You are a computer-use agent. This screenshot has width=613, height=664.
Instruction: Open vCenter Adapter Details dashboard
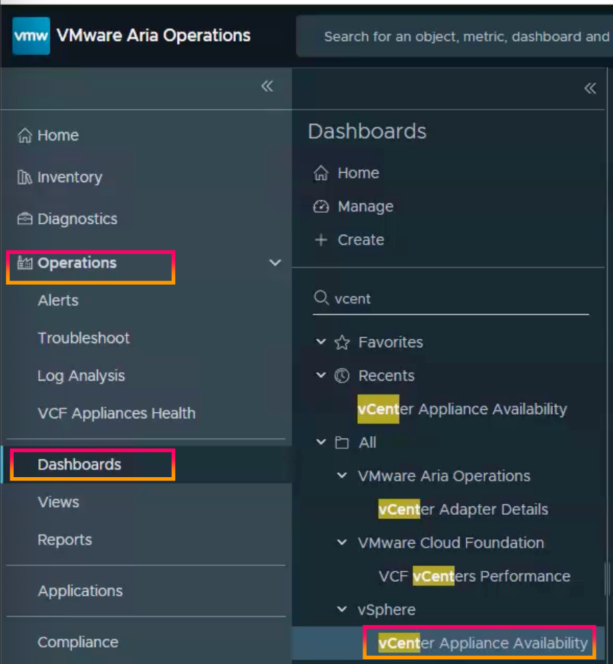[x=463, y=509]
